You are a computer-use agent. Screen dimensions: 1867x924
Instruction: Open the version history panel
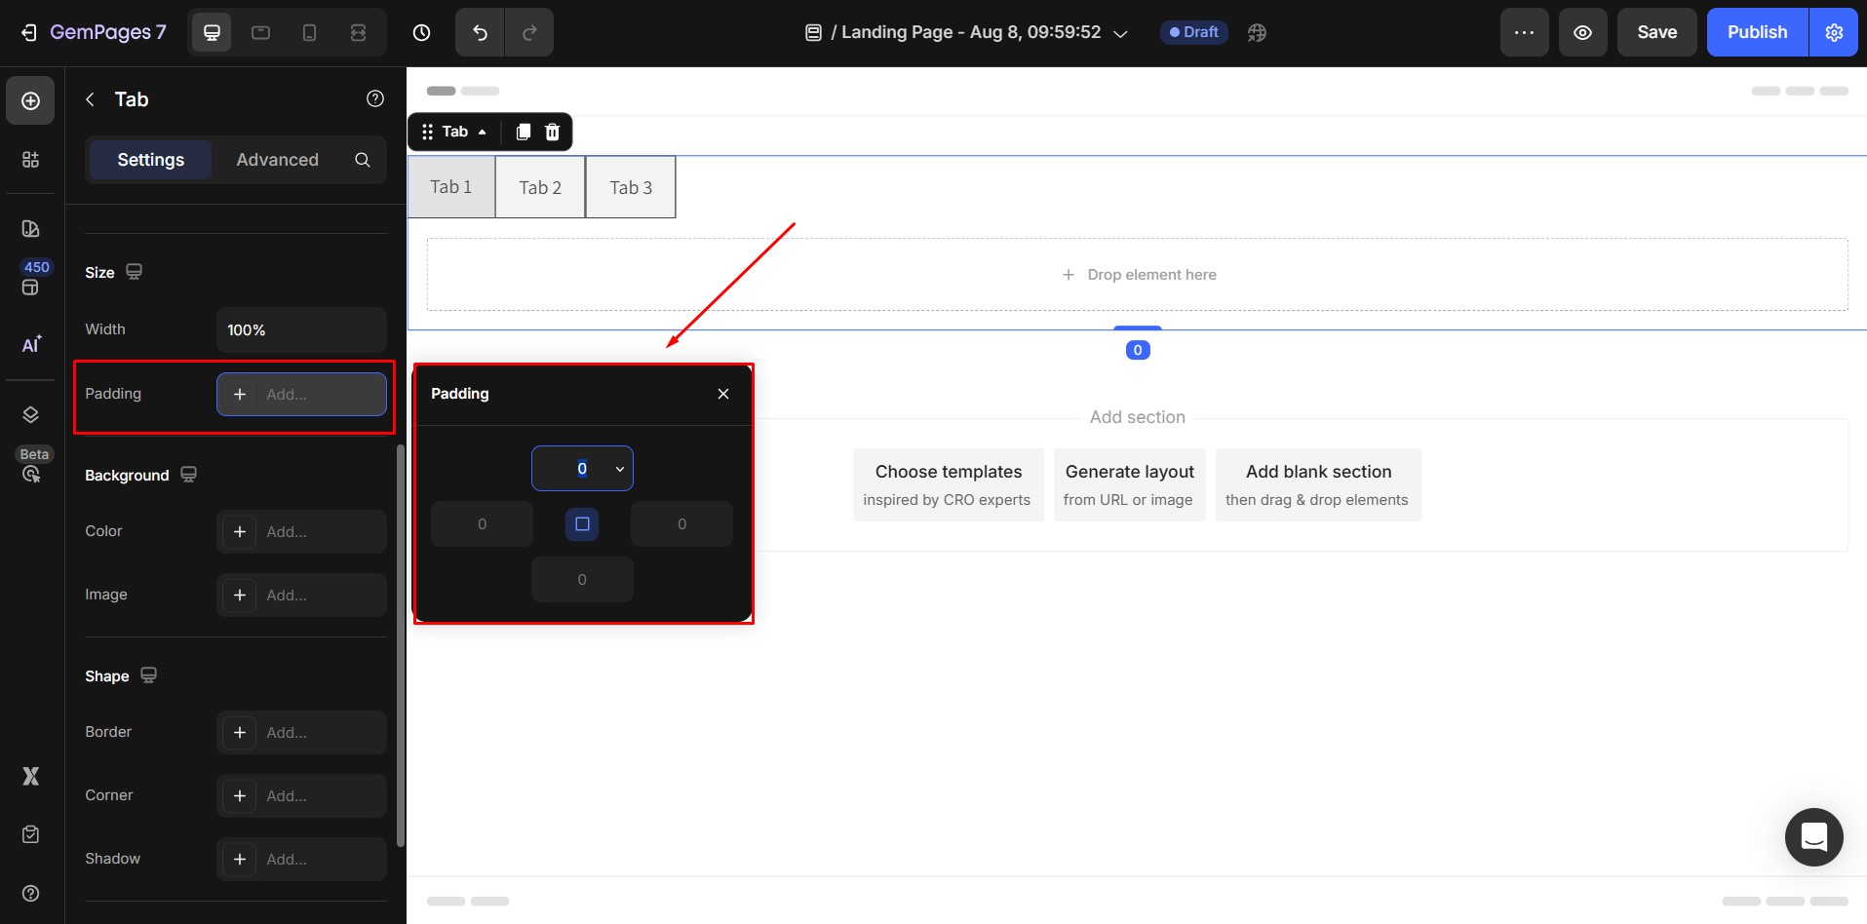421,32
